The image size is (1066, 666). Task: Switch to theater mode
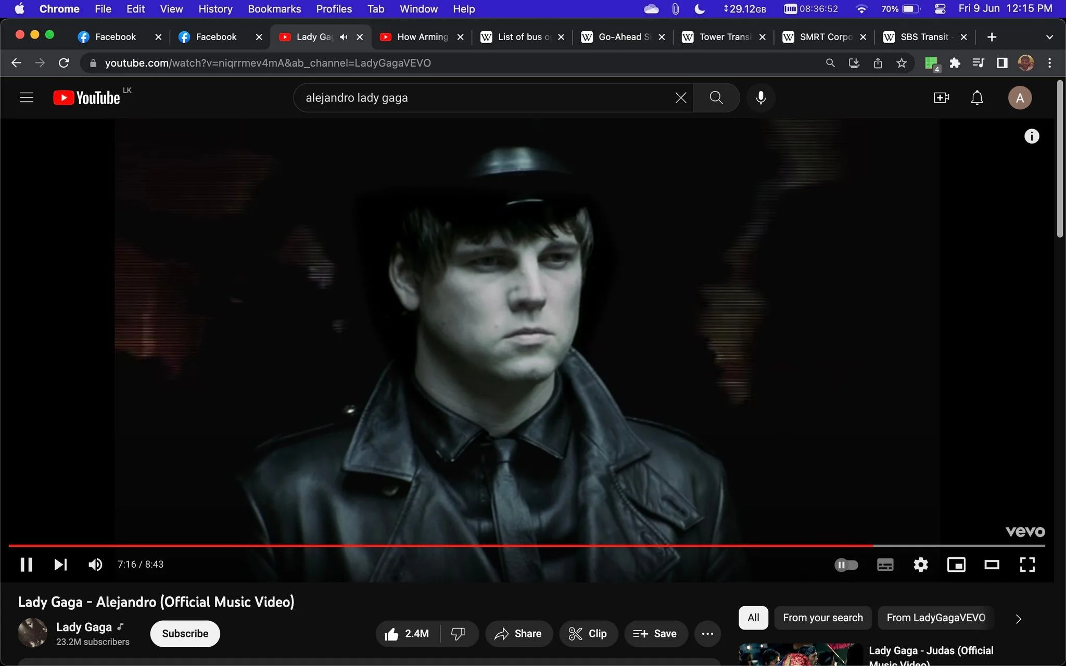(992, 565)
